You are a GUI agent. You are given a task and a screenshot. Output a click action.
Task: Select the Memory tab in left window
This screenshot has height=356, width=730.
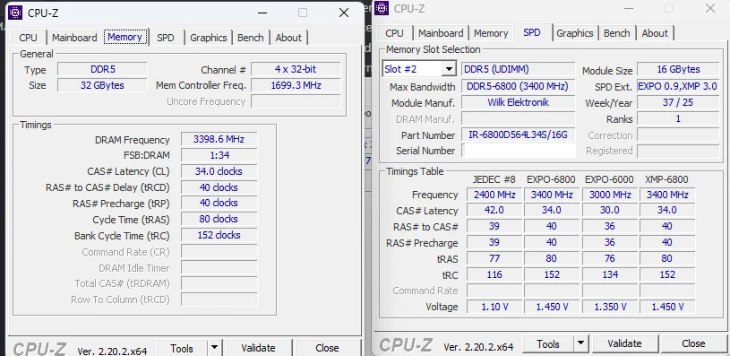pos(125,37)
